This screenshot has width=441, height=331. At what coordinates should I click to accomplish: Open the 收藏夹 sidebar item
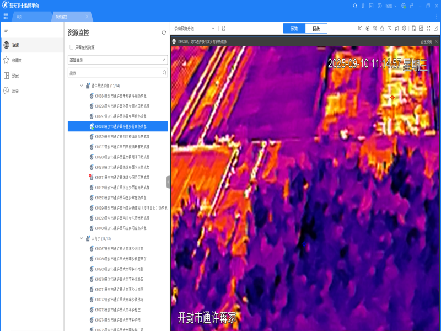17,61
